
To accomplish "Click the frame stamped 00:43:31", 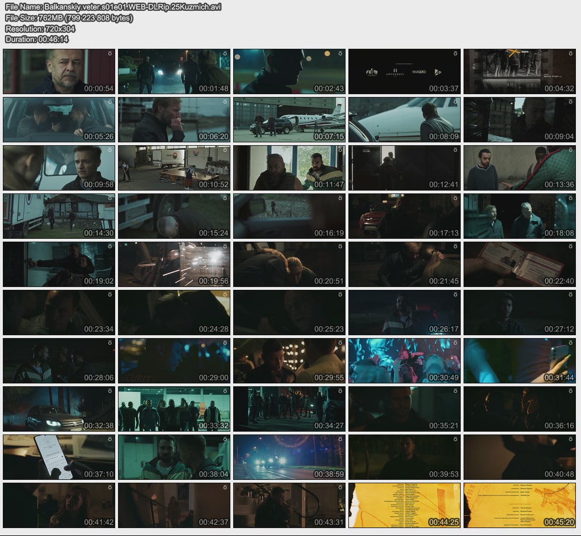I will click(x=289, y=505).
